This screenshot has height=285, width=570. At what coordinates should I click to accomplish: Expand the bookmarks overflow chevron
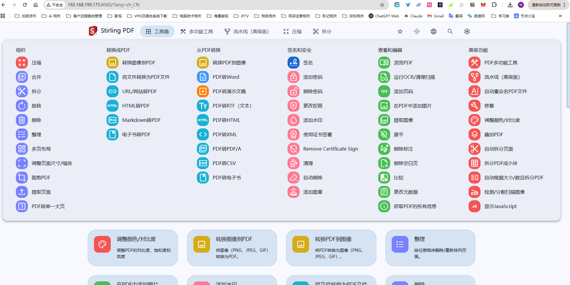coord(560,16)
